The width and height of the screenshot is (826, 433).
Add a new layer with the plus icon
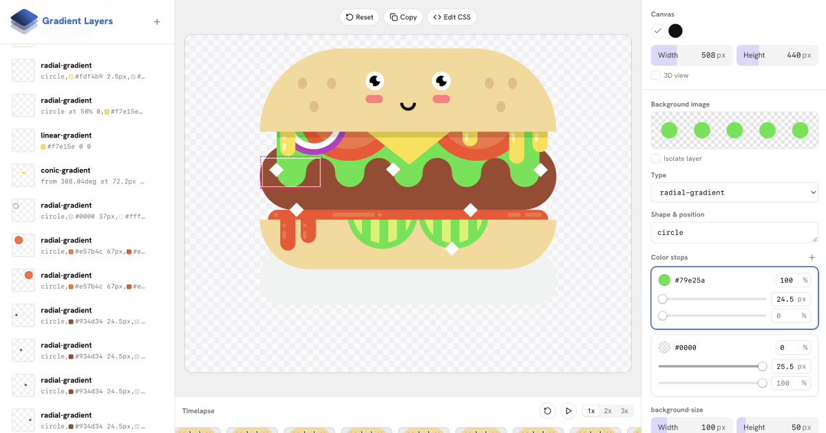coord(157,21)
